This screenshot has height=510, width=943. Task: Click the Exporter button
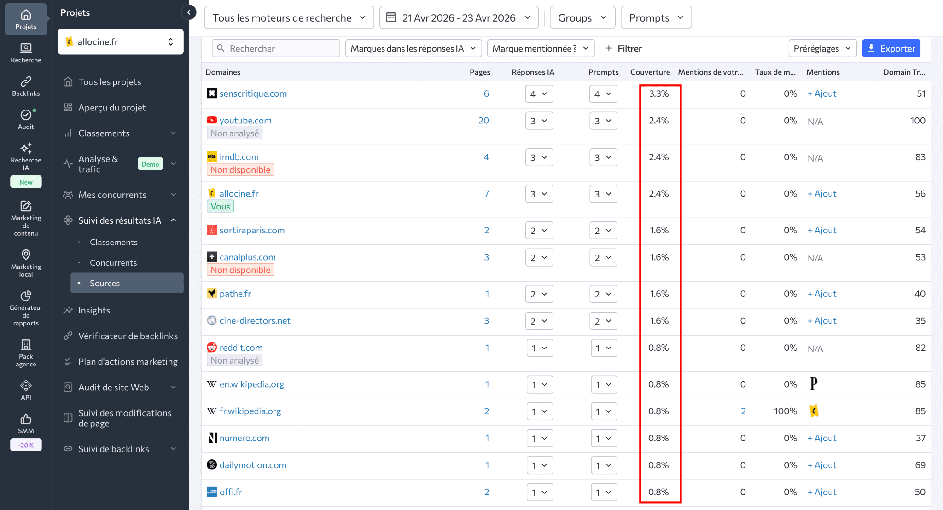tap(891, 48)
